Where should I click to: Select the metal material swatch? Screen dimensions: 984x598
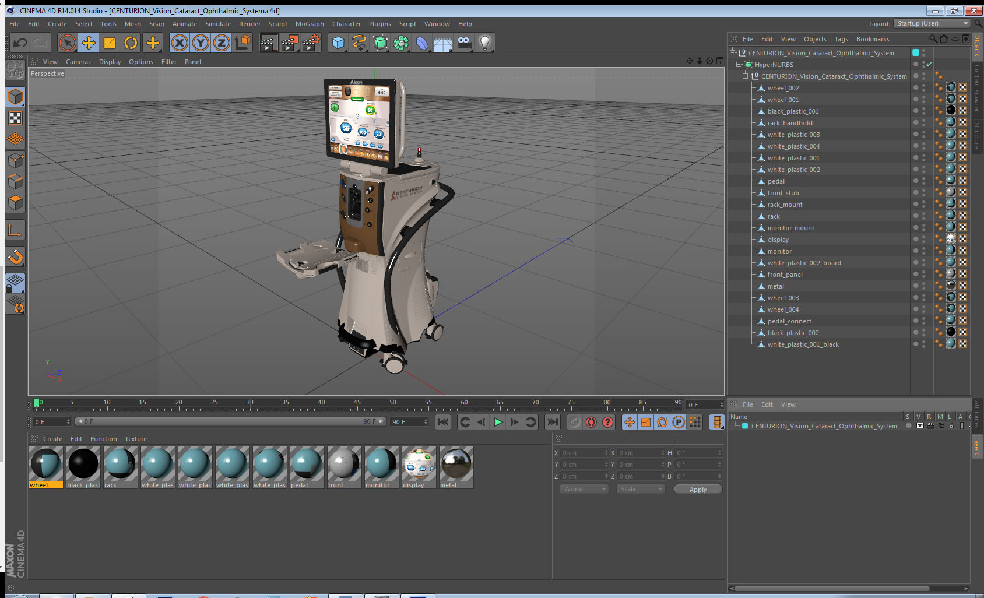[456, 467]
